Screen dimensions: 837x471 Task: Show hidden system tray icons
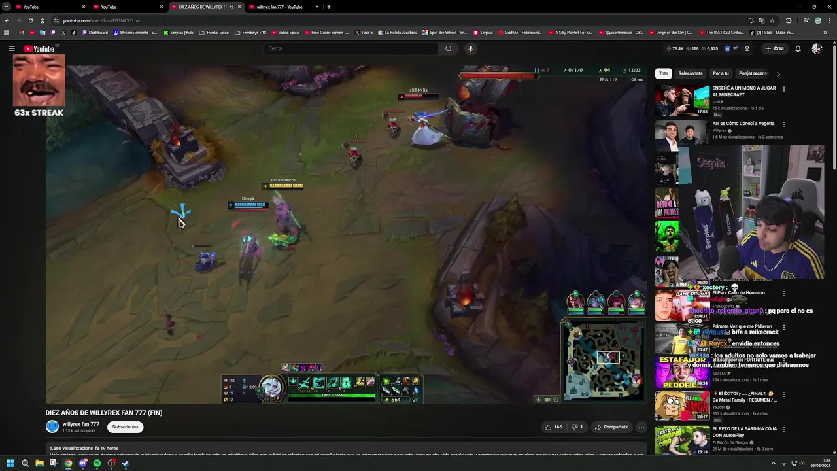point(773,463)
